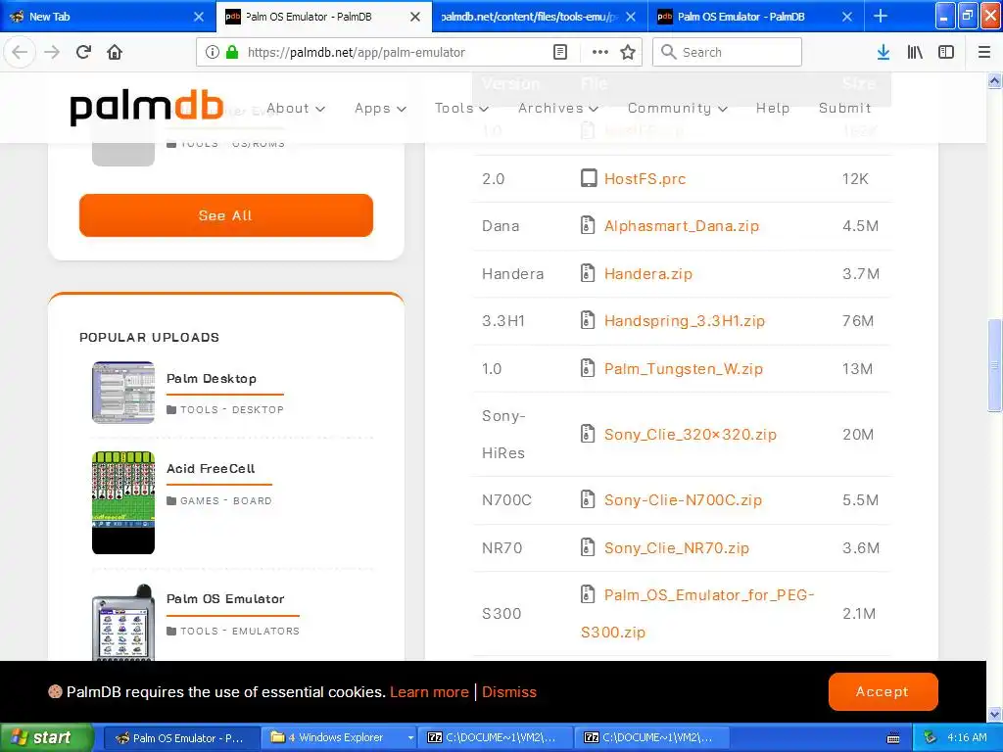Click the Firefox back arrow button
Screen dimensions: 1003x752
coord(20,52)
